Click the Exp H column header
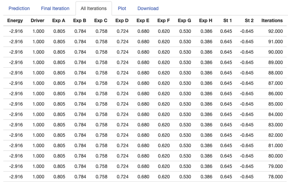 click(206, 20)
